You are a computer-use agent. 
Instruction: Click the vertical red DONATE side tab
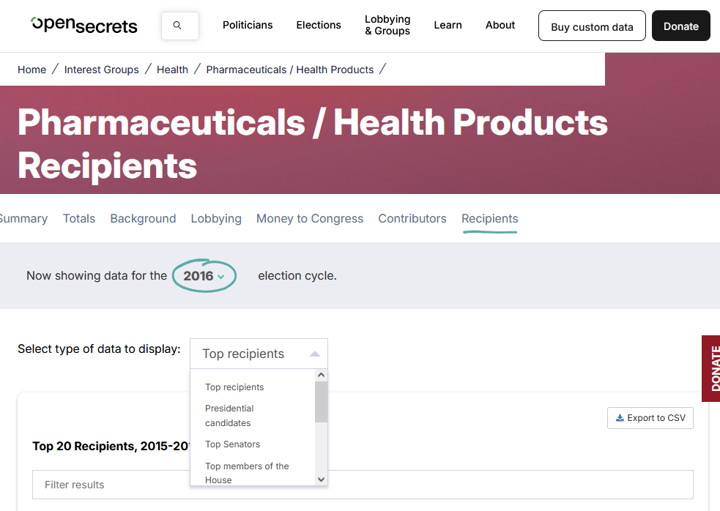tap(710, 369)
